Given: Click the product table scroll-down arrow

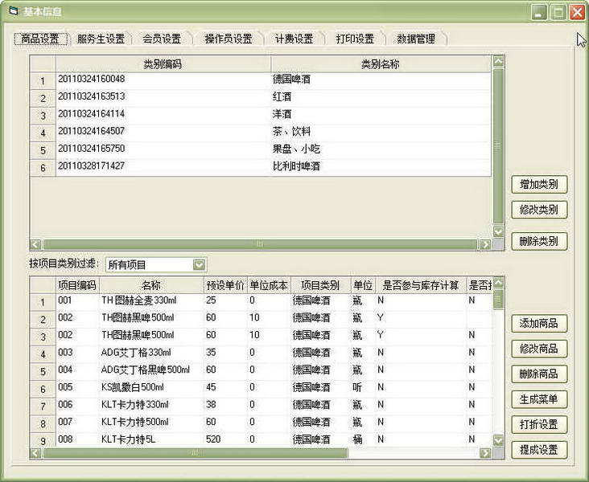Looking at the screenshot, I should point(498,440).
